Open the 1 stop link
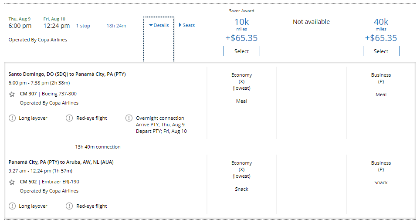420x223 pixels. [83, 26]
